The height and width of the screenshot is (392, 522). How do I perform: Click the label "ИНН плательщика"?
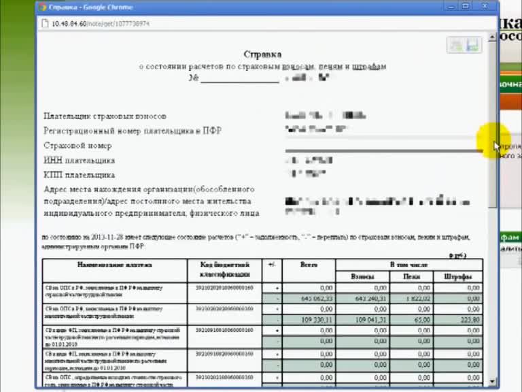pos(80,161)
